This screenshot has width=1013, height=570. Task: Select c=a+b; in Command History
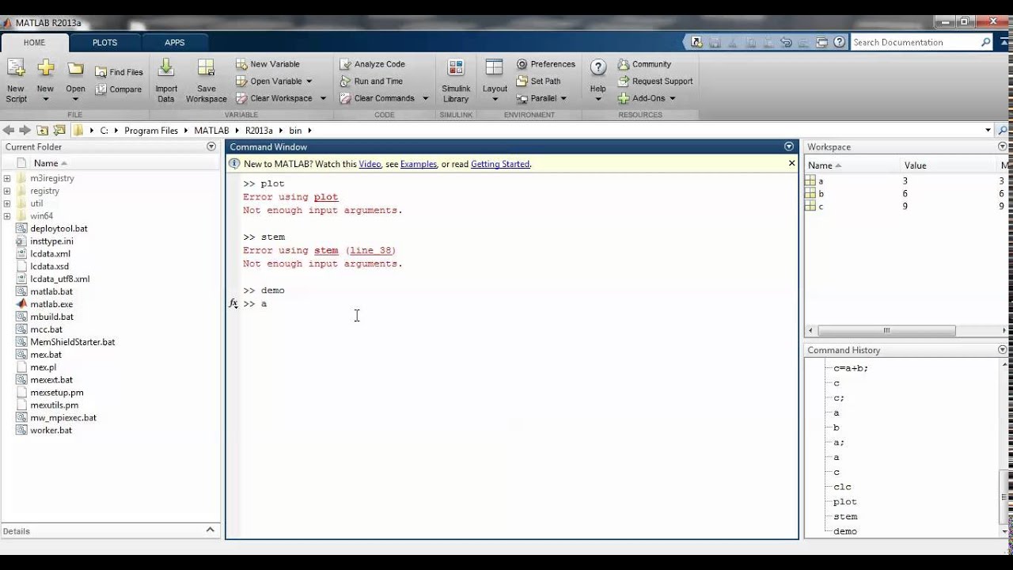[851, 368]
